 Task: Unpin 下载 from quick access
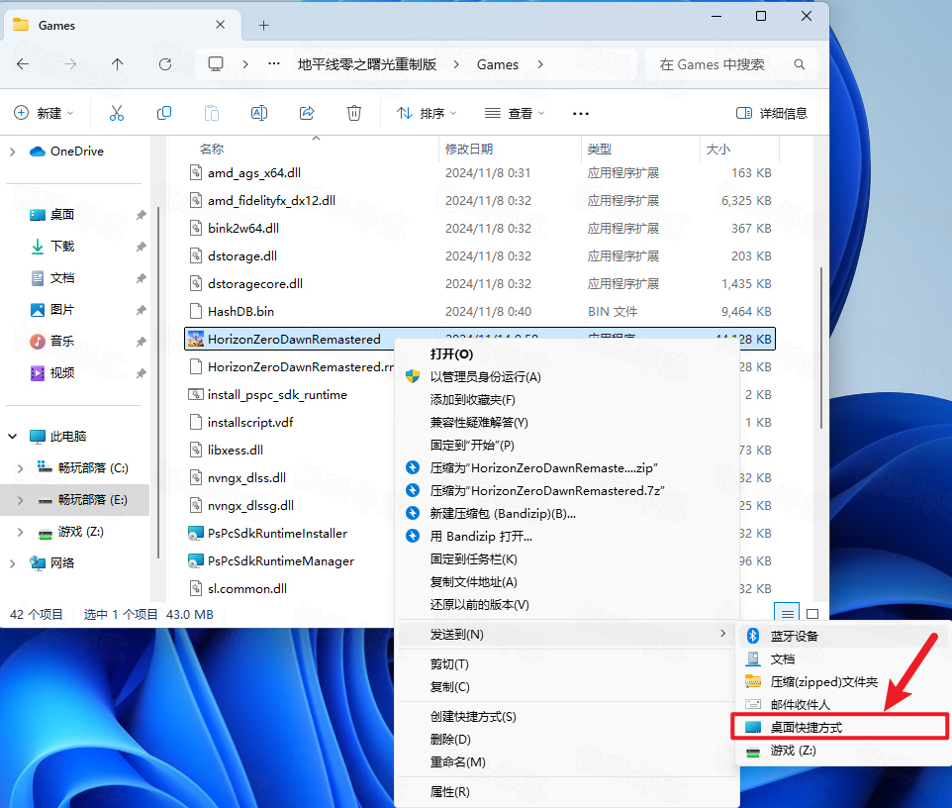pos(141,247)
